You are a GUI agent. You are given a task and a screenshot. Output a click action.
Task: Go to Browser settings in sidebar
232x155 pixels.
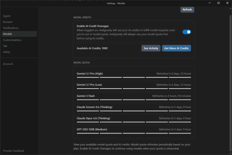tap(8, 22)
